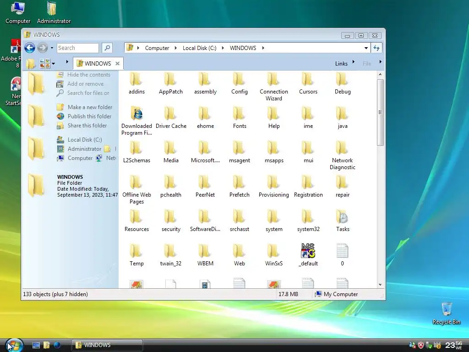Click the scroll up arrow
This screenshot has height=352, width=469.
pos(380,74)
